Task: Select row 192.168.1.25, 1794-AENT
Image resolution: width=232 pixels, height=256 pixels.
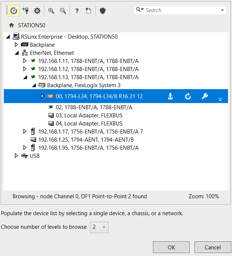Action: click(86, 140)
